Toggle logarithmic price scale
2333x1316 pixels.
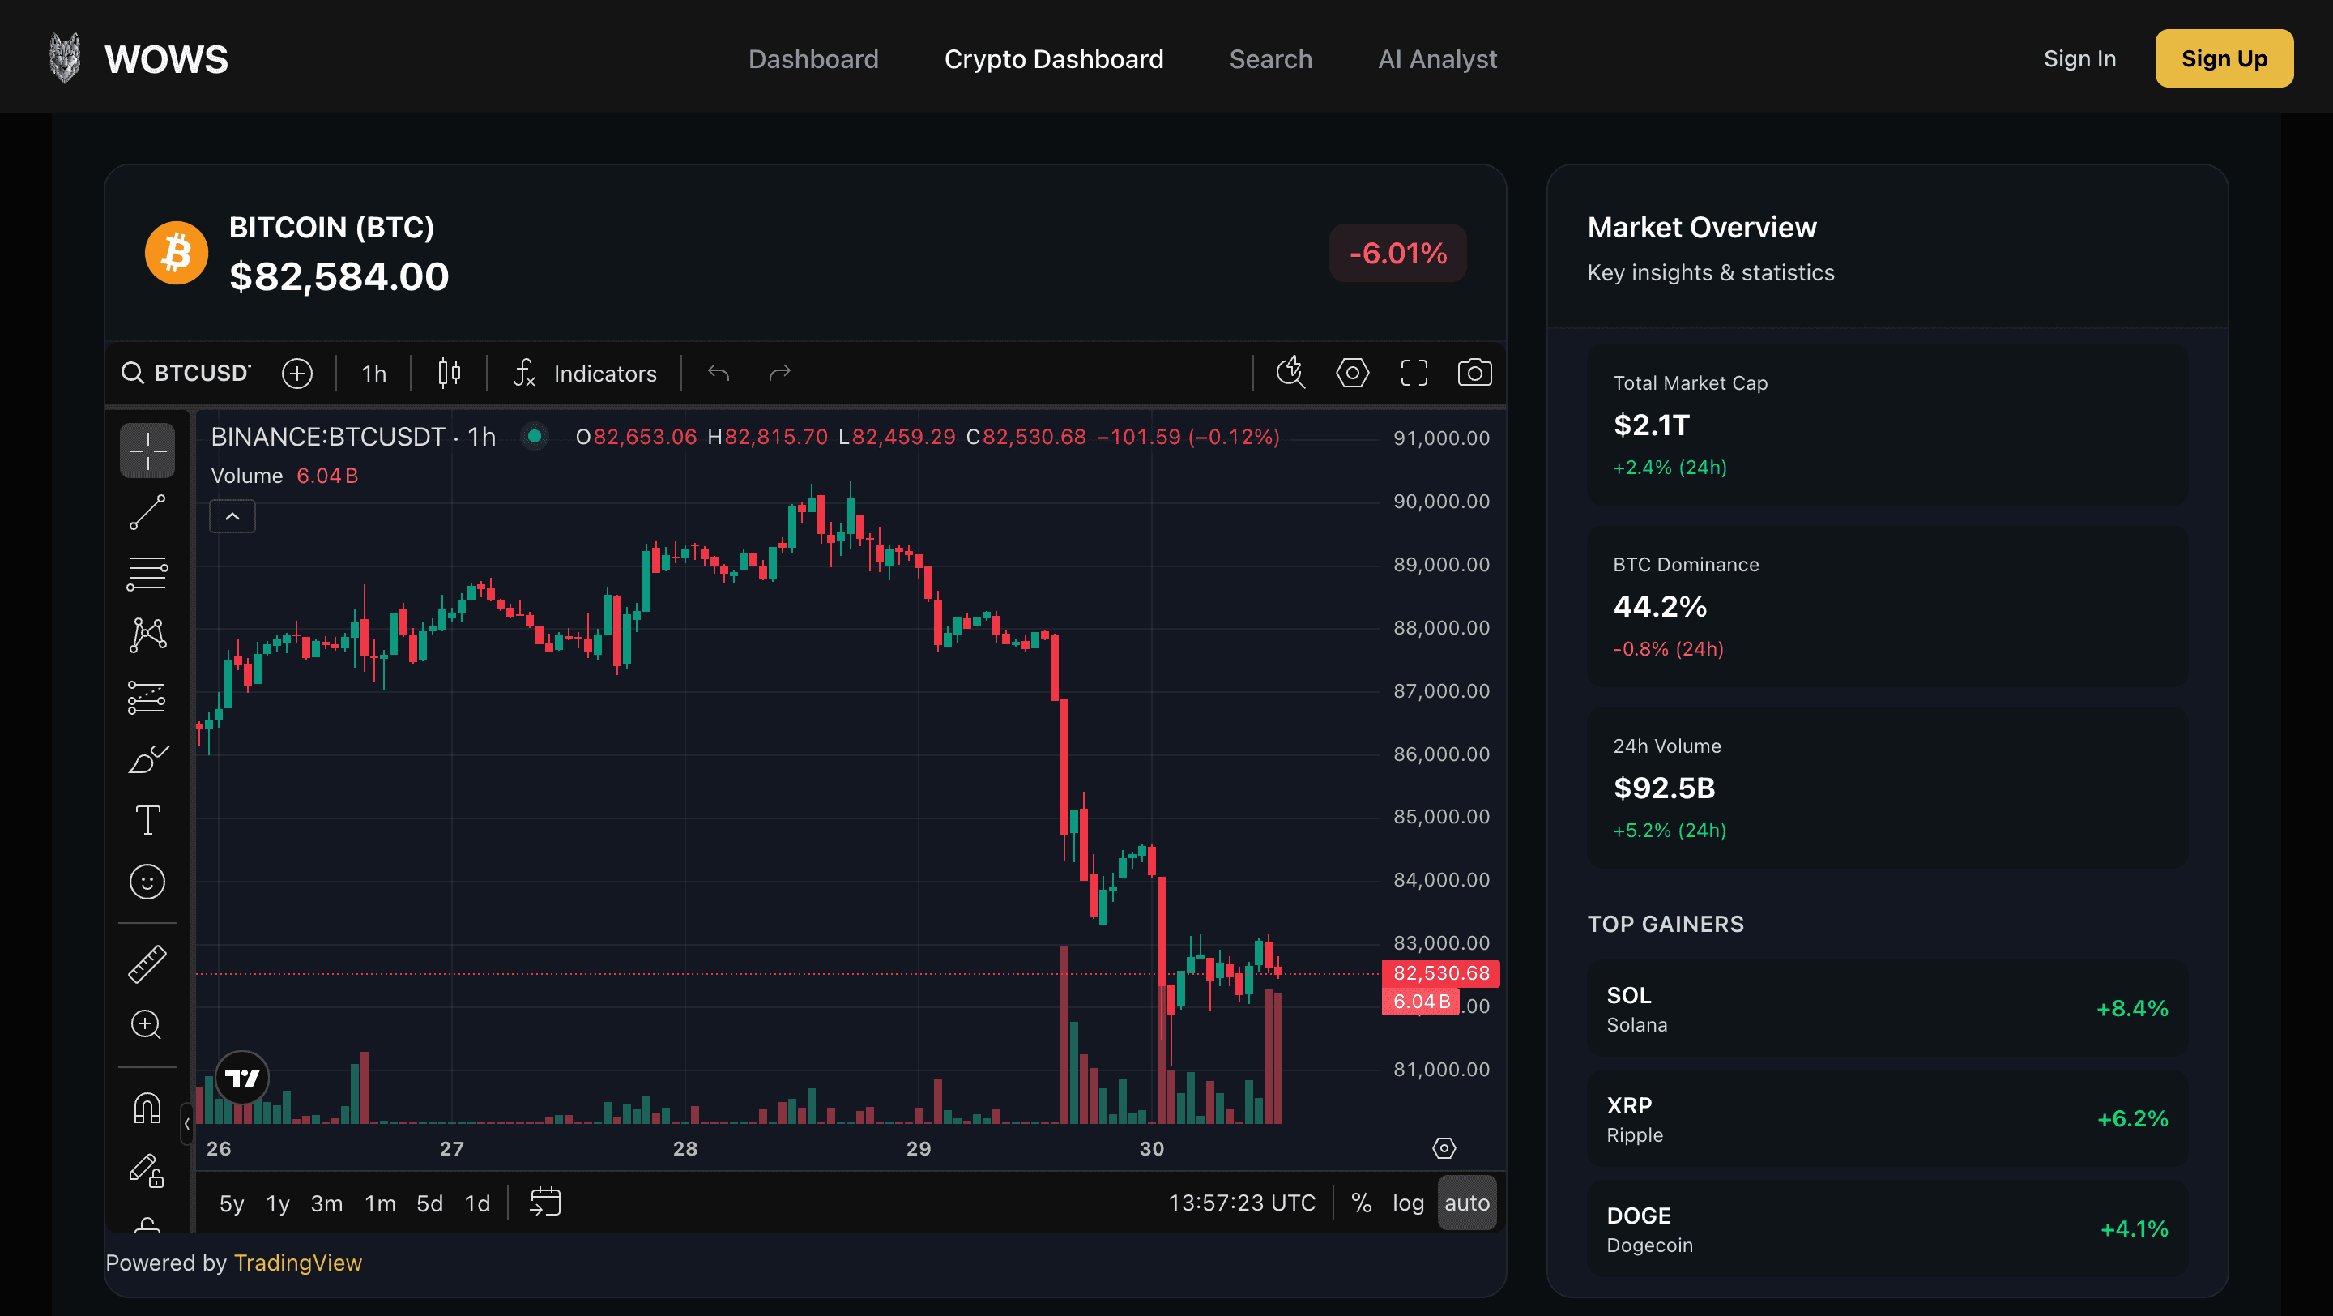click(x=1409, y=1202)
